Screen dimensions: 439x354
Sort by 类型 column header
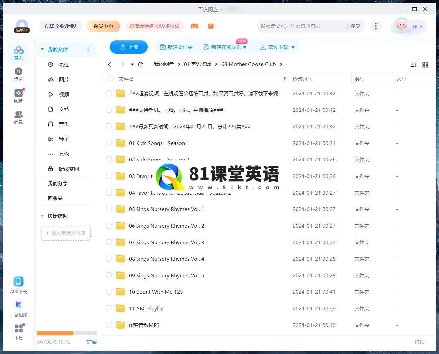359,79
